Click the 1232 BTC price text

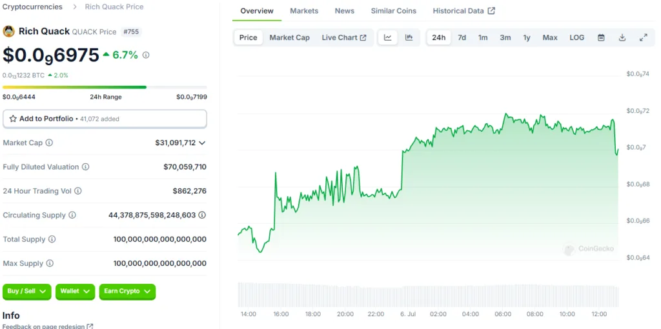click(23, 75)
